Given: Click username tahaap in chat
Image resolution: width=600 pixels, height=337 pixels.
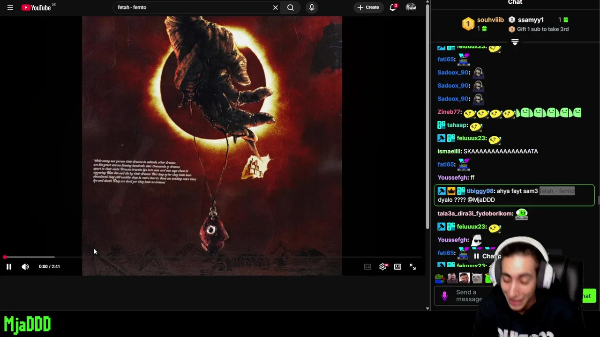Looking at the screenshot, I should [x=457, y=125].
